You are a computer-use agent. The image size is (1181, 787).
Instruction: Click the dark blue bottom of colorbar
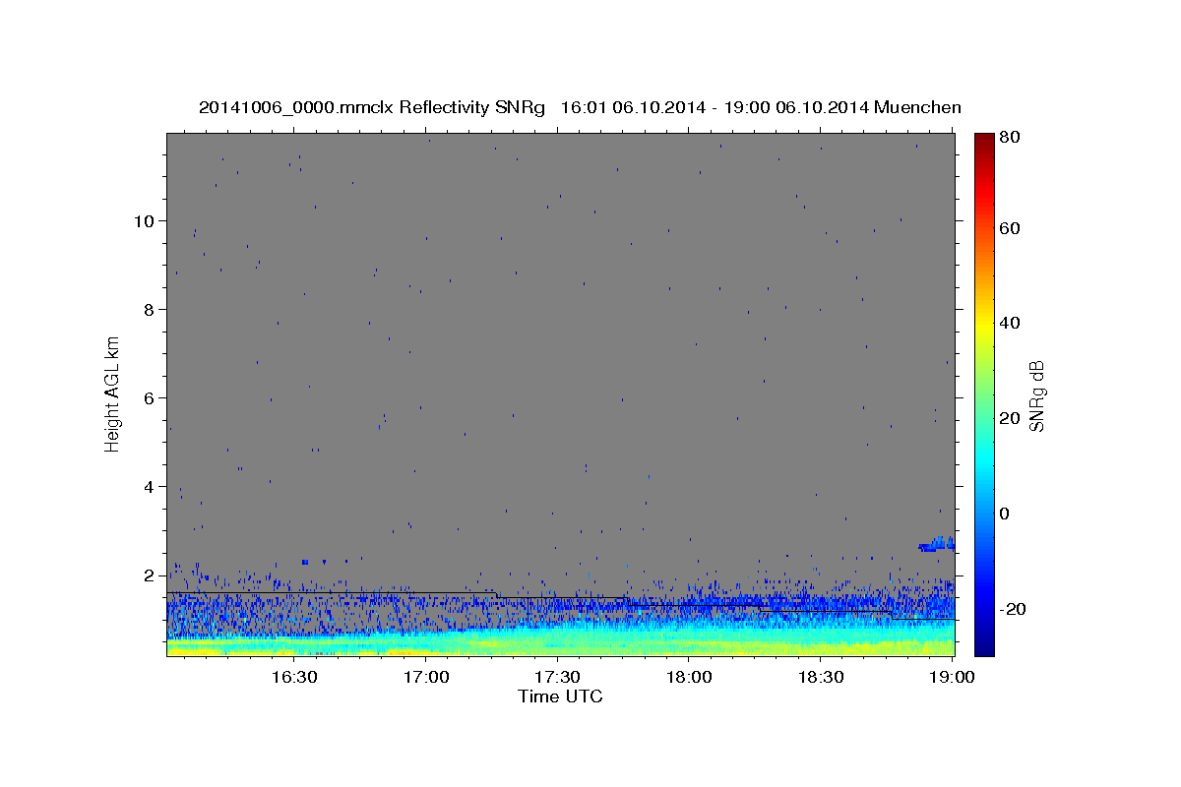[984, 644]
